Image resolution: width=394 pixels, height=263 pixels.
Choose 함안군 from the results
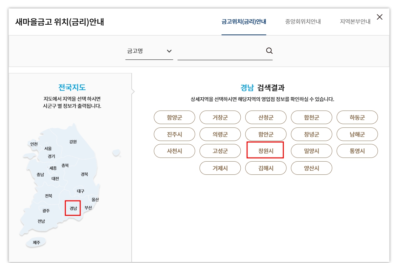tap(266, 134)
